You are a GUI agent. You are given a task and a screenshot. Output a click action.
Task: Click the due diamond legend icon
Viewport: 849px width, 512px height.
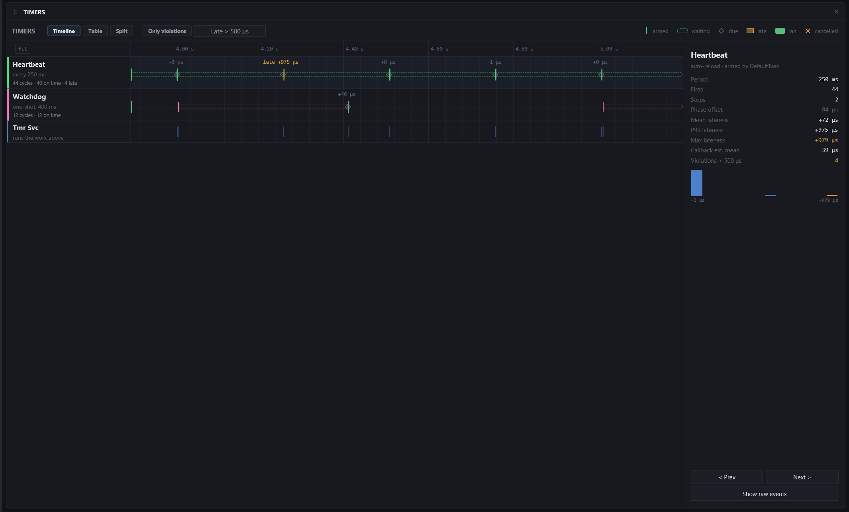point(721,31)
